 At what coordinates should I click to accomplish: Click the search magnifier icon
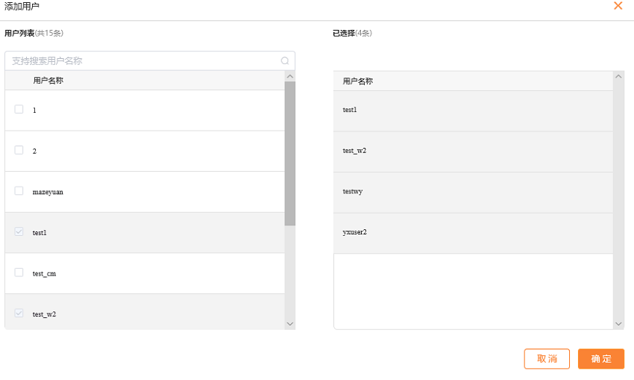pyautogui.click(x=285, y=60)
